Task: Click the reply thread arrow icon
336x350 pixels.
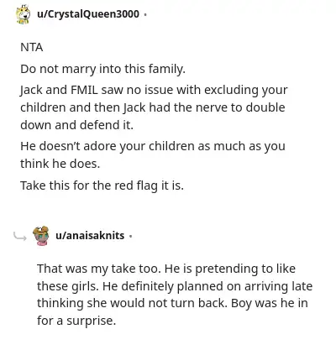Action: pos(20,237)
